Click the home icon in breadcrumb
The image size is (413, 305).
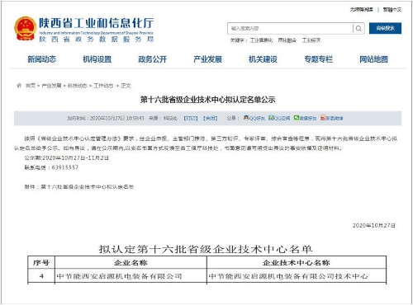coord(19,86)
